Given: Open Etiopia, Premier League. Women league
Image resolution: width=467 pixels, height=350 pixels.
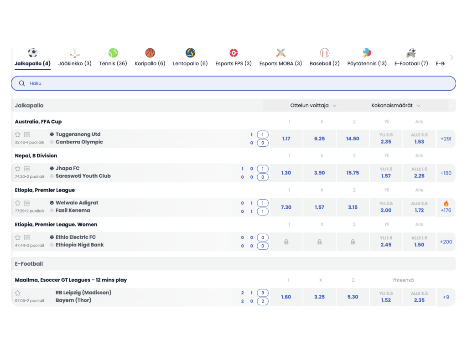Looking at the screenshot, I should click(x=56, y=225).
